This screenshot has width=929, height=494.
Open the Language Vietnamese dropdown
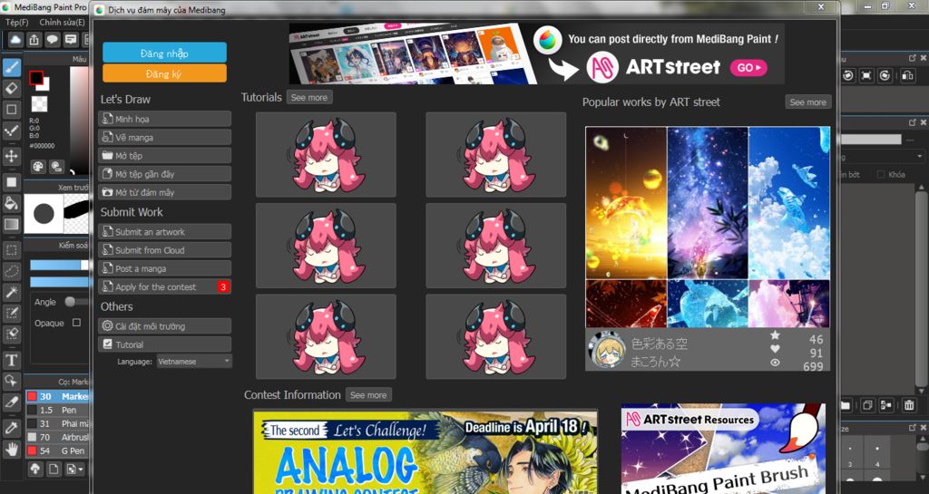pos(194,361)
